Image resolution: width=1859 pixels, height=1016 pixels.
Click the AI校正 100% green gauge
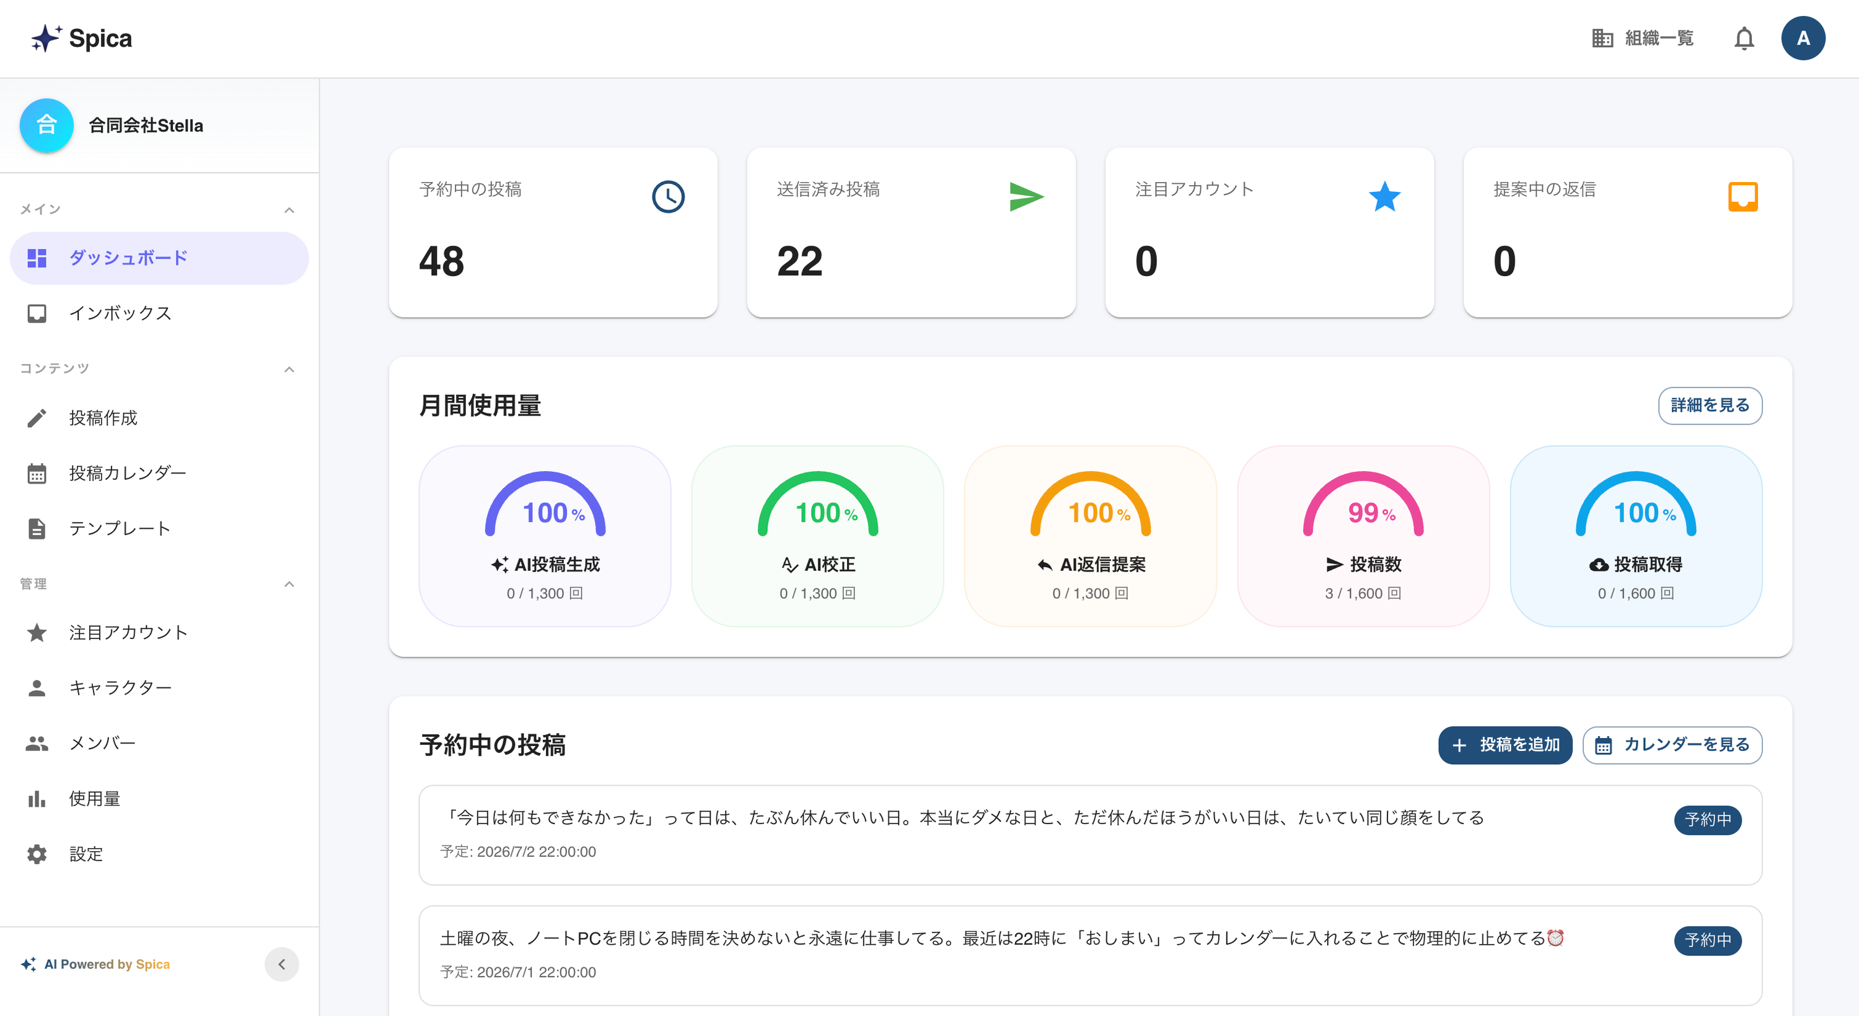[817, 503]
